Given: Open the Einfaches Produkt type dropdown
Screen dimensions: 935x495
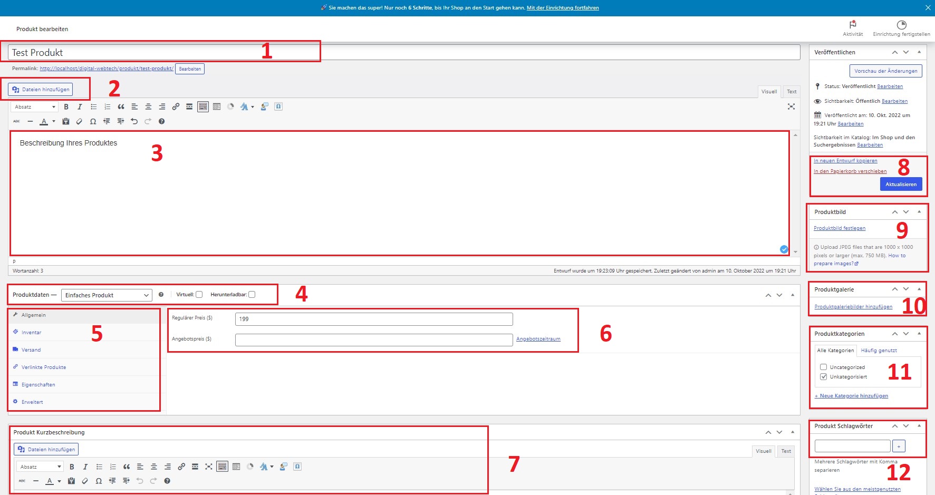Looking at the screenshot, I should coord(107,295).
